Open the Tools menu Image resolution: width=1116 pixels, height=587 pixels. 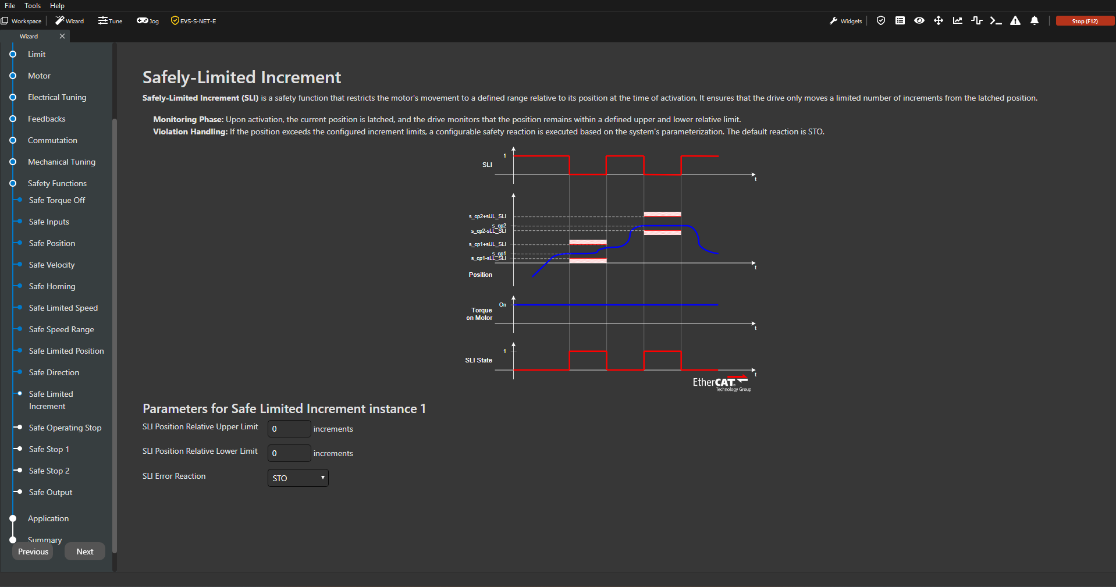[33, 5]
